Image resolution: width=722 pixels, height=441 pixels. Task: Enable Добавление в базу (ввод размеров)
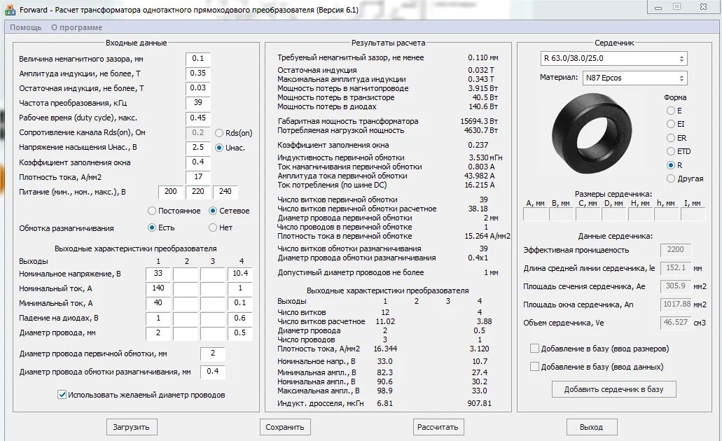[534, 349]
